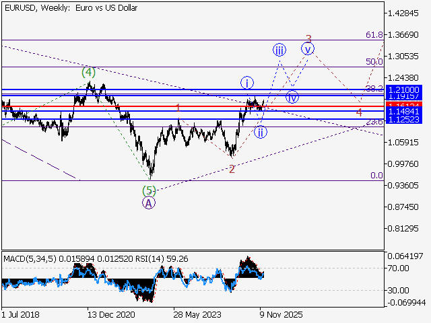Select the circled wave v marker
The height and width of the screenshot is (323, 431).
[308, 48]
